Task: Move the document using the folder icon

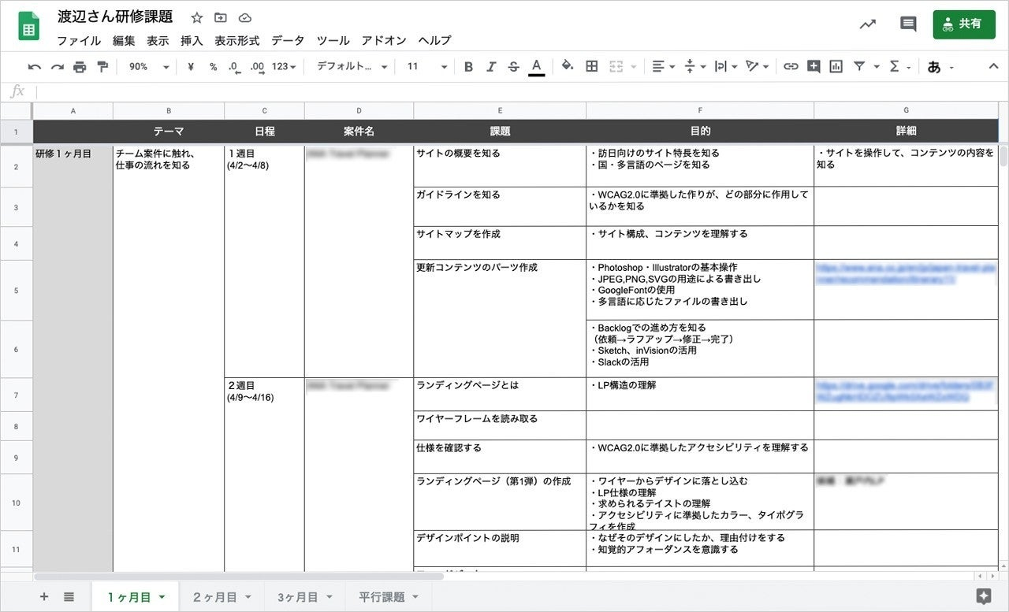Action: point(221,17)
